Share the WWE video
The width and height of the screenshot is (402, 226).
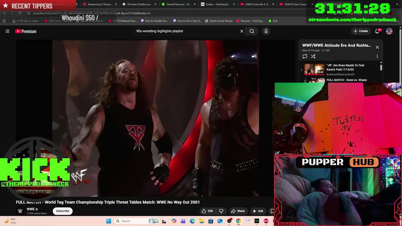(238, 211)
